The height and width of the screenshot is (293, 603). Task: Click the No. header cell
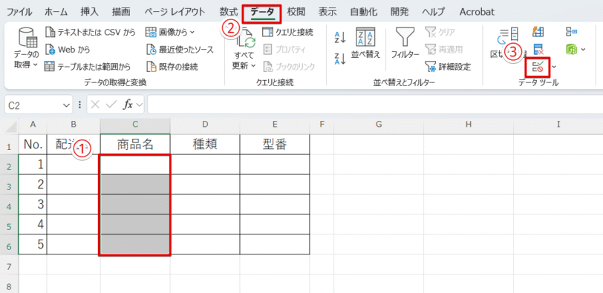pyautogui.click(x=33, y=145)
